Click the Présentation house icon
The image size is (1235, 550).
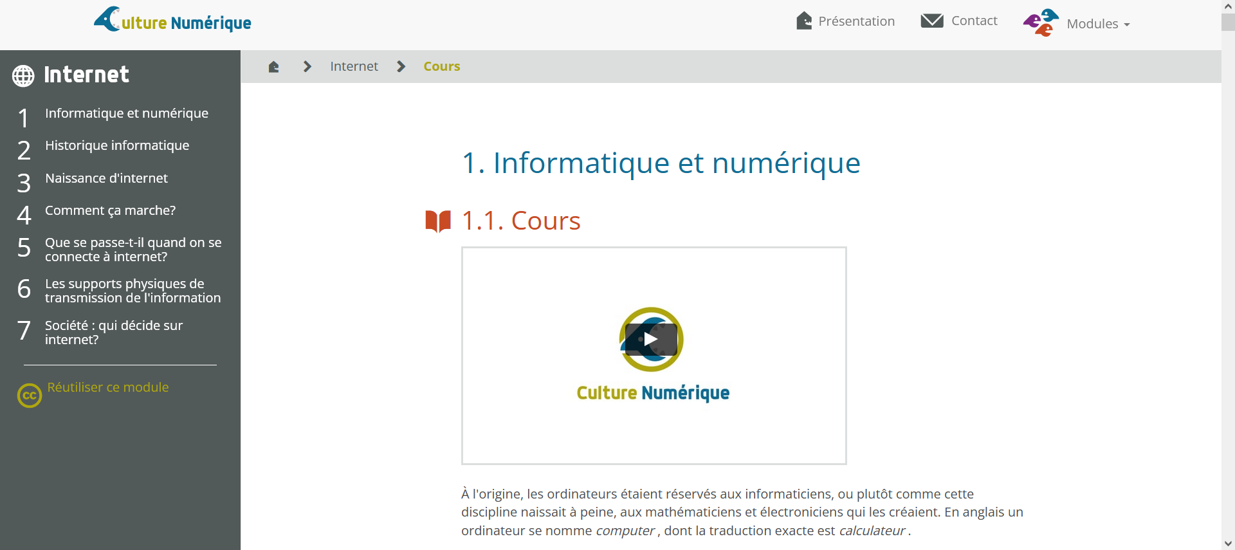[x=804, y=21]
